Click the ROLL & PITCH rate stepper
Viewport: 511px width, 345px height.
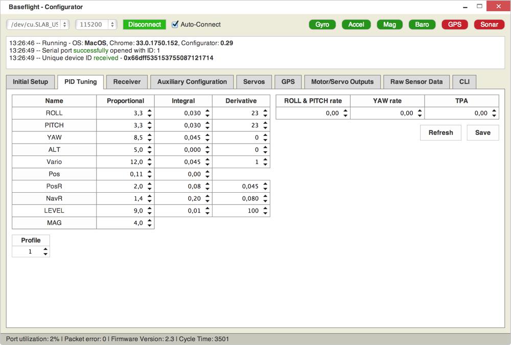tap(345, 113)
